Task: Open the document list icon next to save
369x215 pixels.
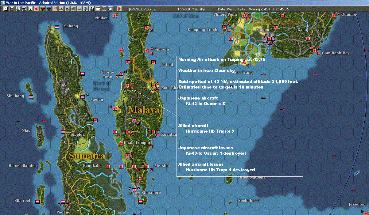Action: click(12, 9)
